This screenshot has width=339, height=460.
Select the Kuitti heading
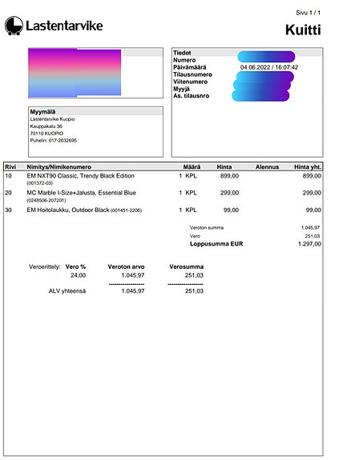click(303, 30)
